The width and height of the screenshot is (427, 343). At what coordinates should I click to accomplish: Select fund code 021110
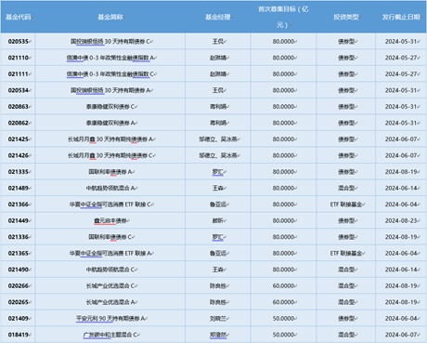pyautogui.click(x=19, y=58)
